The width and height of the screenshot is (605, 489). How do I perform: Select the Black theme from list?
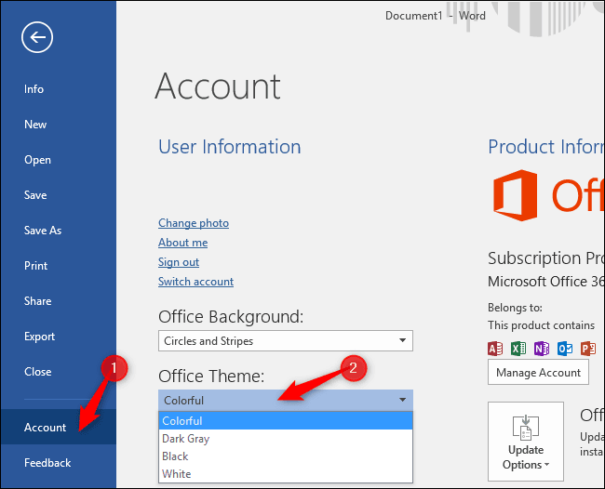pyautogui.click(x=175, y=456)
